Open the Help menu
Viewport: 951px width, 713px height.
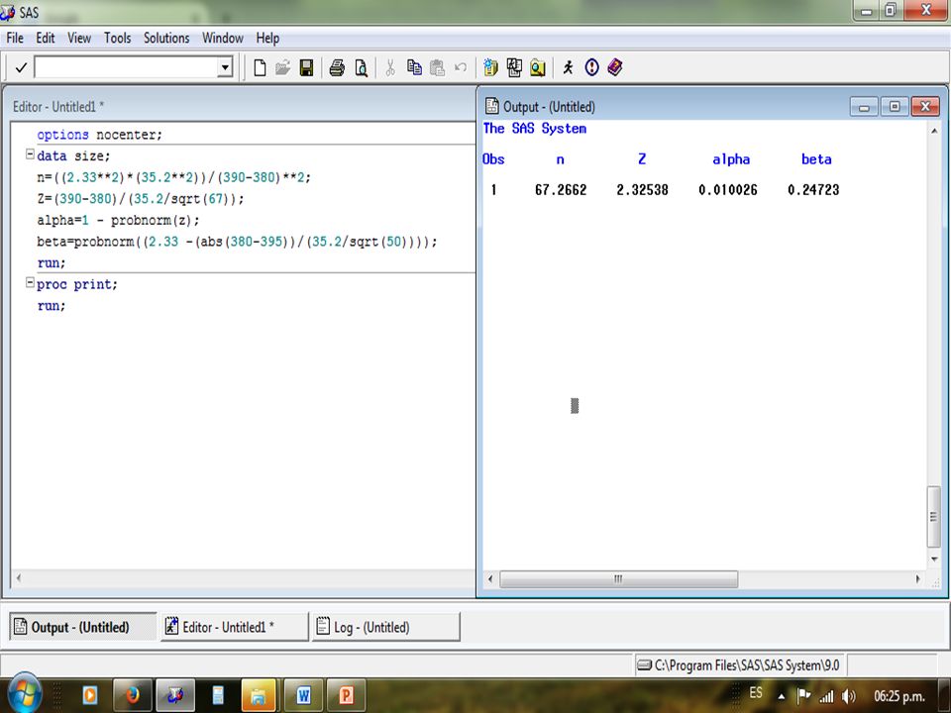pos(267,39)
